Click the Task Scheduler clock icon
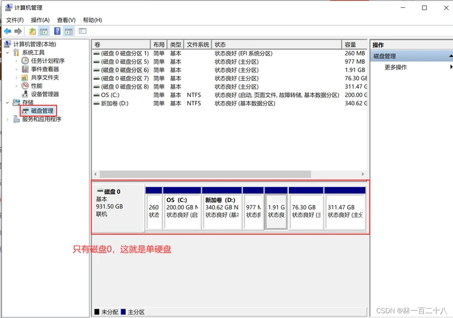 (25, 61)
